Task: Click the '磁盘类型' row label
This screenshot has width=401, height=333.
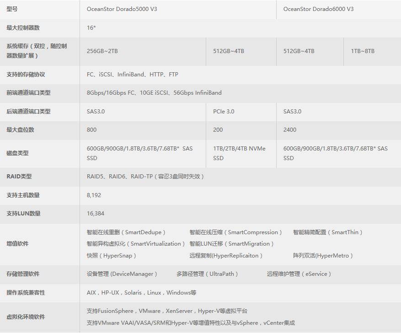Action: (17, 153)
